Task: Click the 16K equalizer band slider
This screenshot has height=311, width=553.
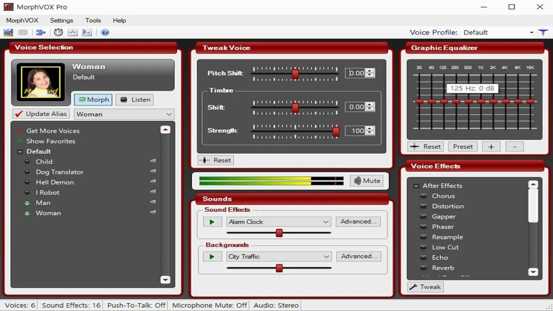Action: [530, 102]
